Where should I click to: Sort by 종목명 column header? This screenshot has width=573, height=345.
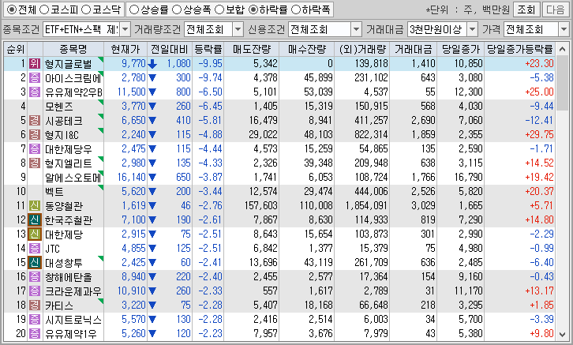(x=73, y=49)
